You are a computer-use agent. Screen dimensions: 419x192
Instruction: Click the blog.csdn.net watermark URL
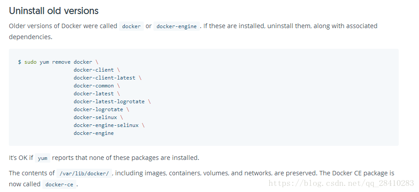click(341, 183)
